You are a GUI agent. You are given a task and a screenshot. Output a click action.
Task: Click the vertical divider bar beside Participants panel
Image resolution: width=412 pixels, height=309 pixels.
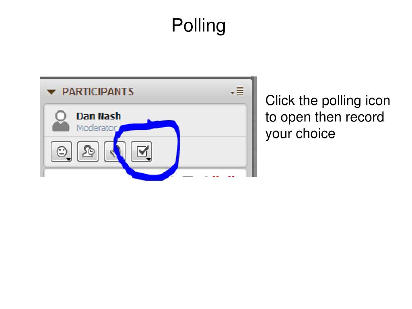click(254, 127)
